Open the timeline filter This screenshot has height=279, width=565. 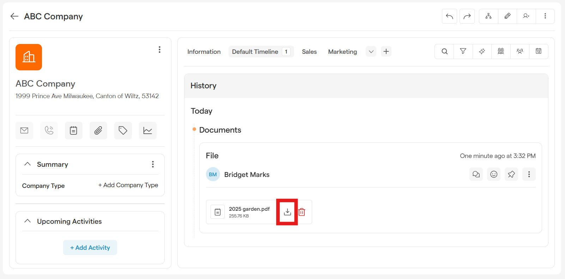[x=463, y=51]
